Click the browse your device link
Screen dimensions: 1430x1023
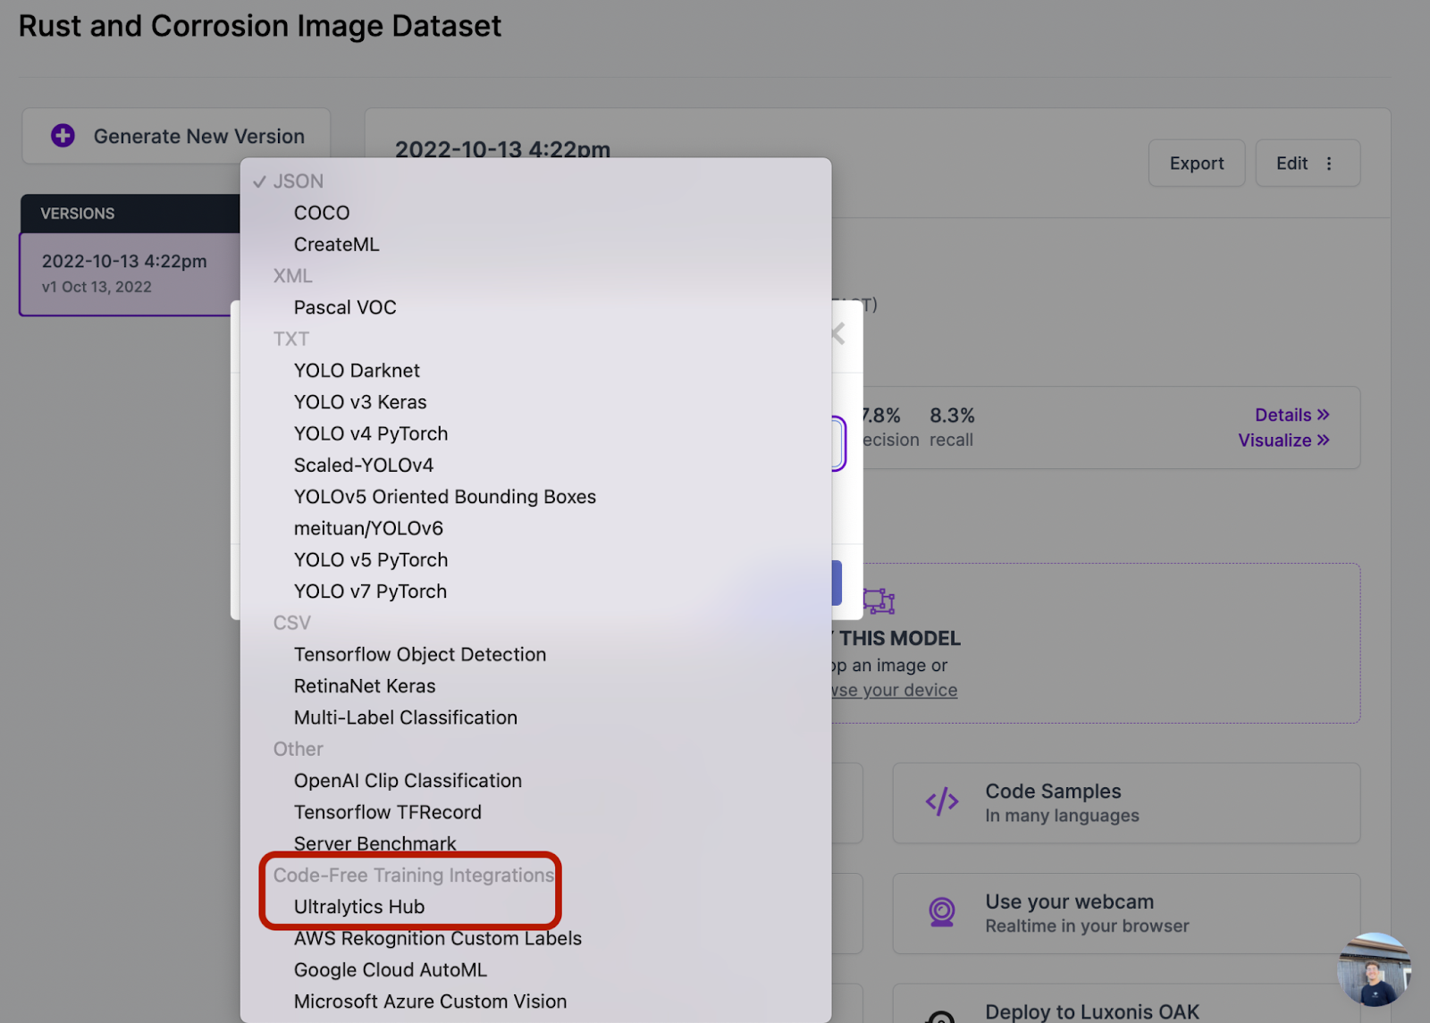(x=894, y=691)
